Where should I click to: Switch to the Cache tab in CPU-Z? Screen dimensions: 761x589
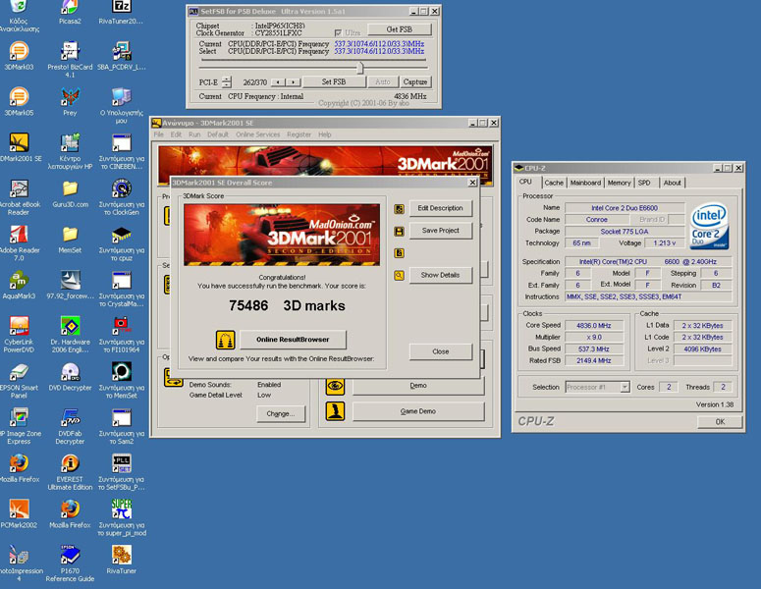(554, 183)
